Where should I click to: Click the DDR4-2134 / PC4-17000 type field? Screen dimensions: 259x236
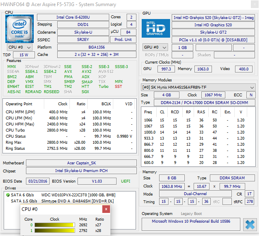(x=205, y=102)
